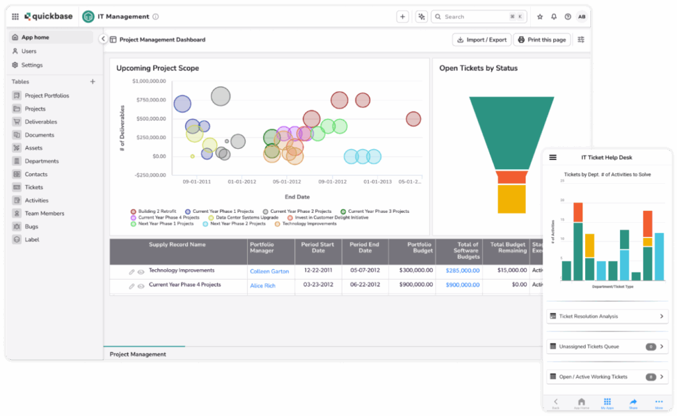Toggle Next Year Phase 2 Projects legend

click(x=234, y=224)
